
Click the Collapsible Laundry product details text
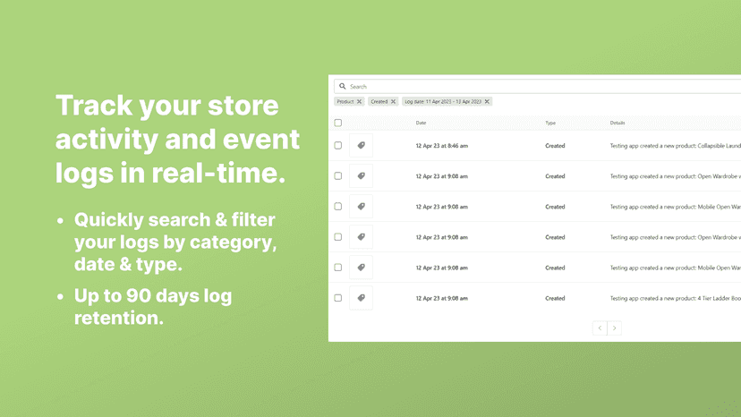tap(676, 146)
